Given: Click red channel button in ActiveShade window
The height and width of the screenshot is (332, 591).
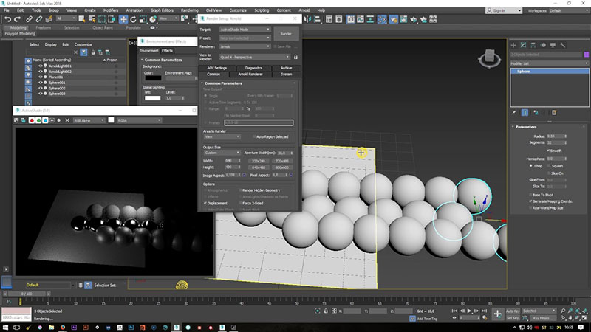Looking at the screenshot, I should click(x=33, y=120).
